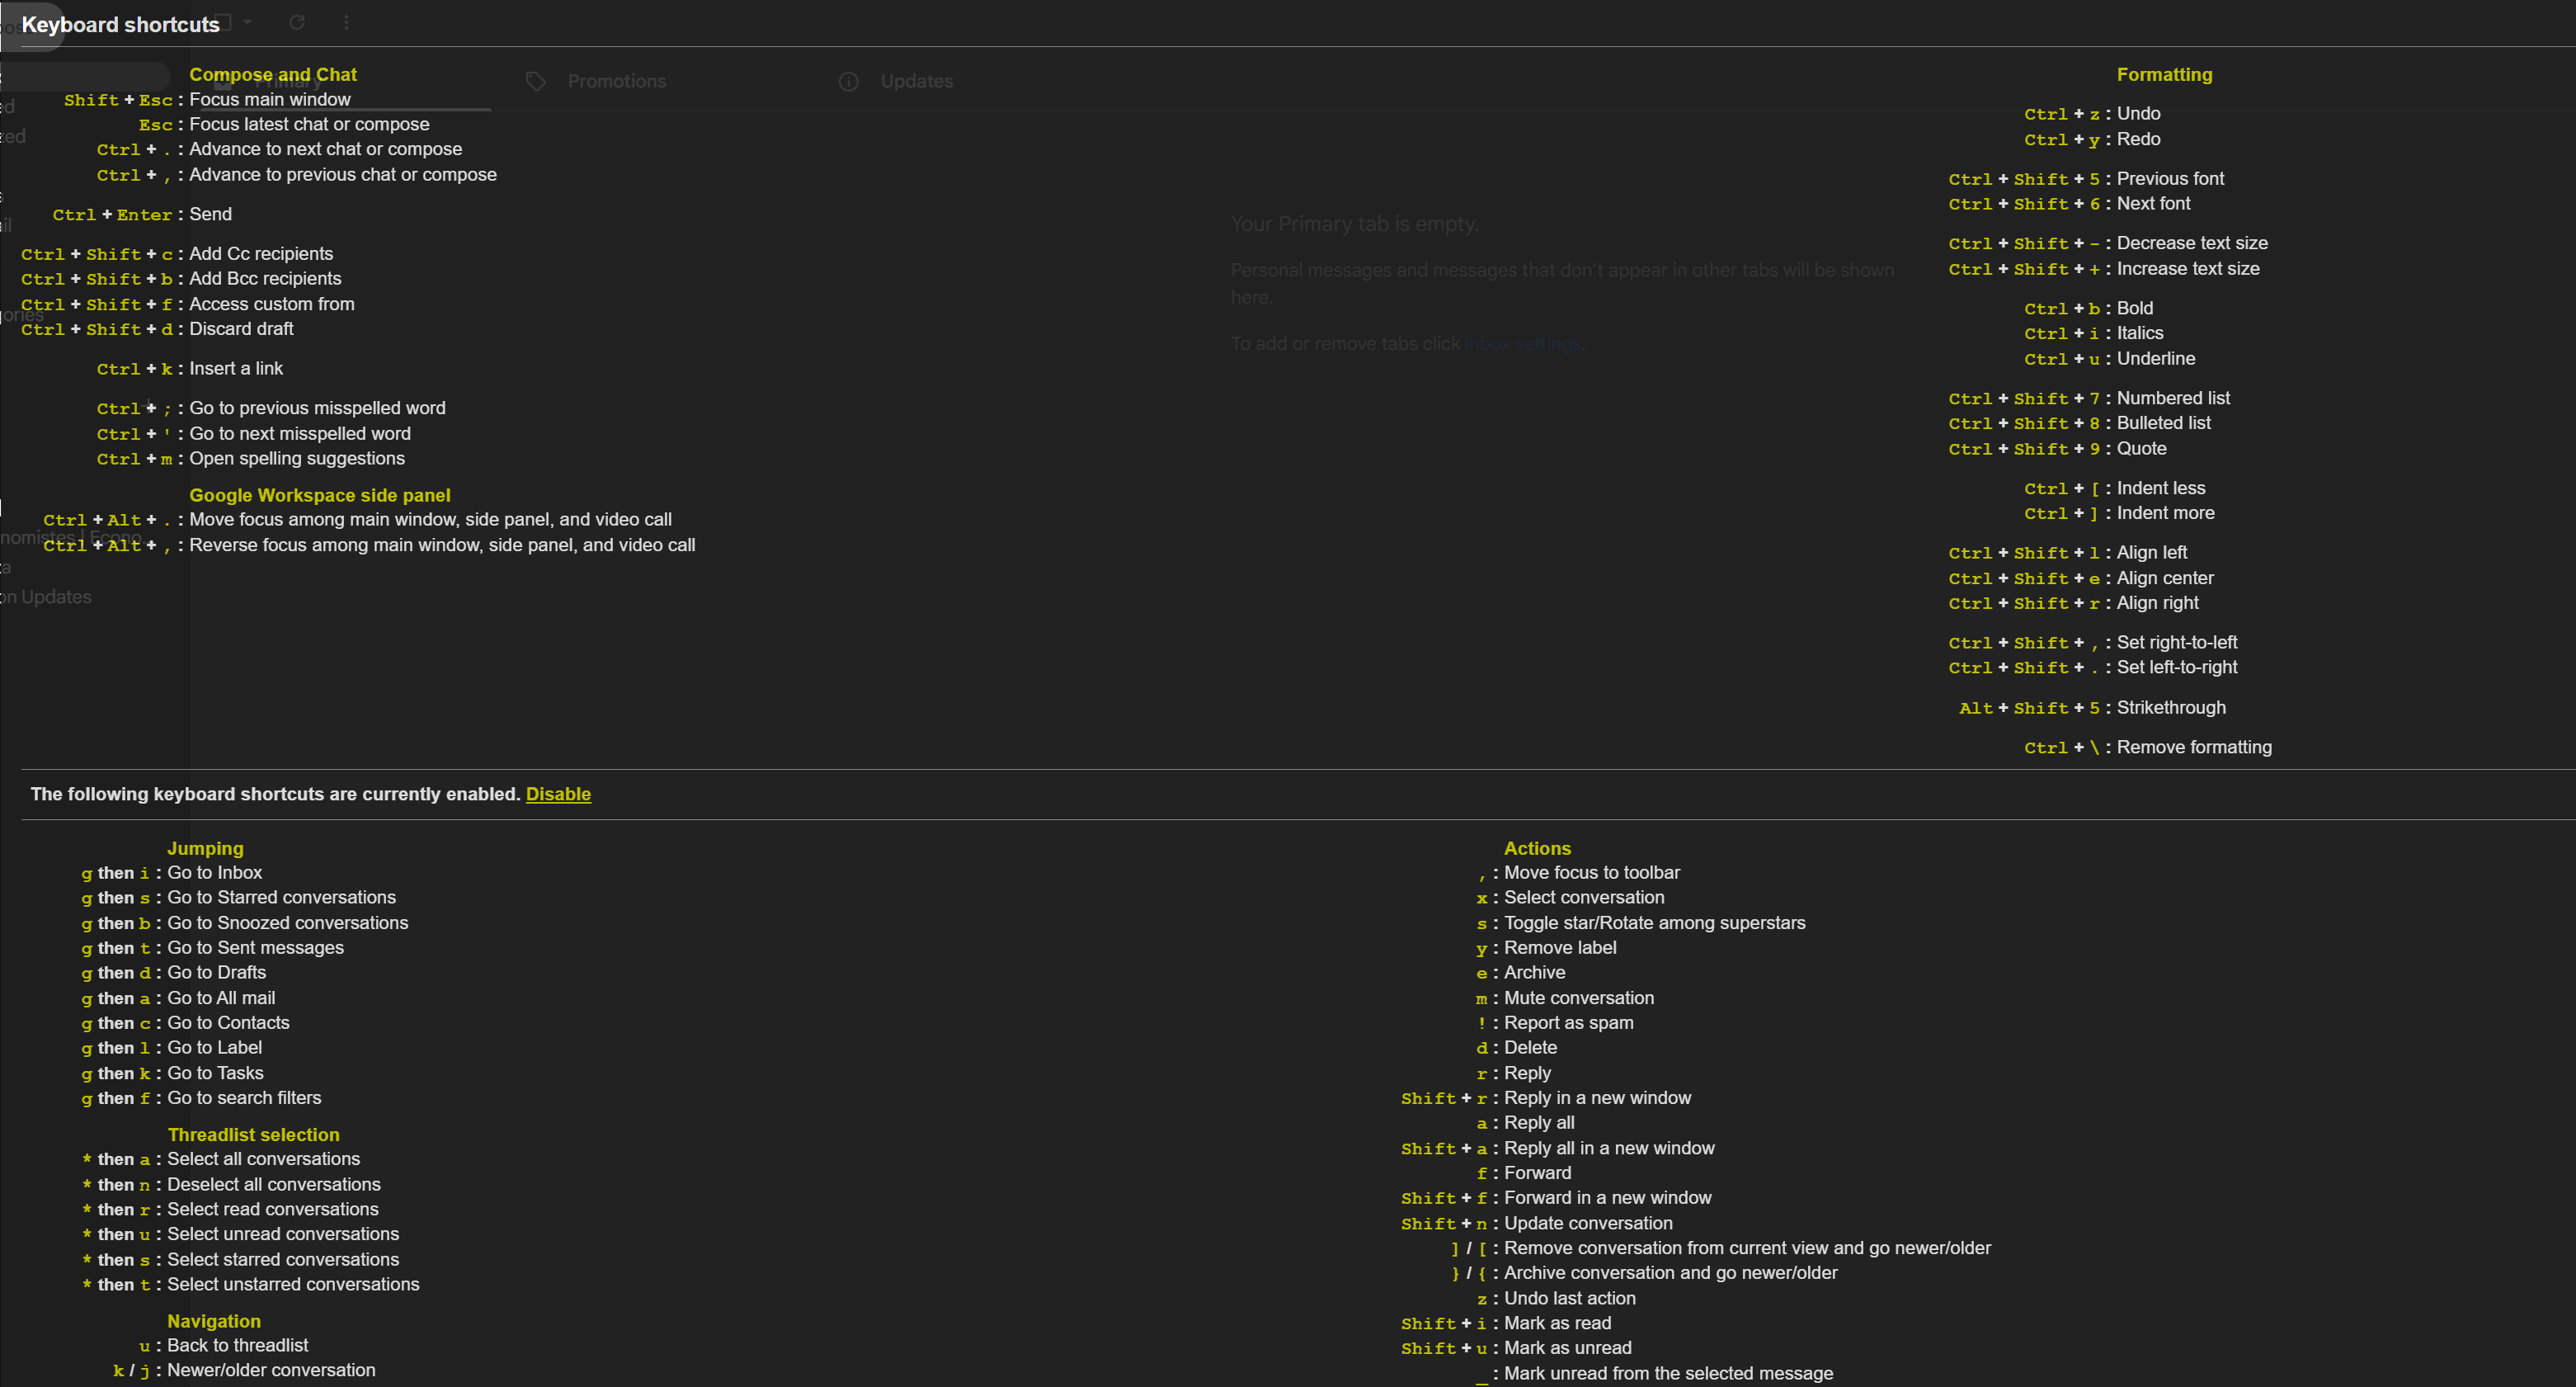
Task: Click 'Go to previous misspelled word'
Action: [317, 408]
